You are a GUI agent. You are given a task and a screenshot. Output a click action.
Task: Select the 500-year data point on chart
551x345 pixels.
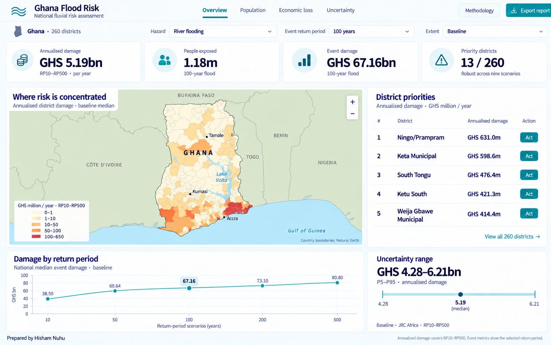pyautogui.click(x=337, y=283)
